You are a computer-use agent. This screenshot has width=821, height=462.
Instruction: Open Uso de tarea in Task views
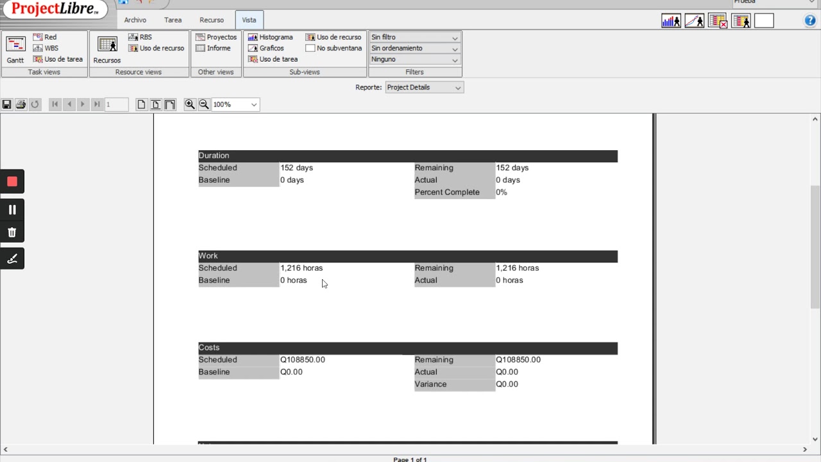[58, 59]
